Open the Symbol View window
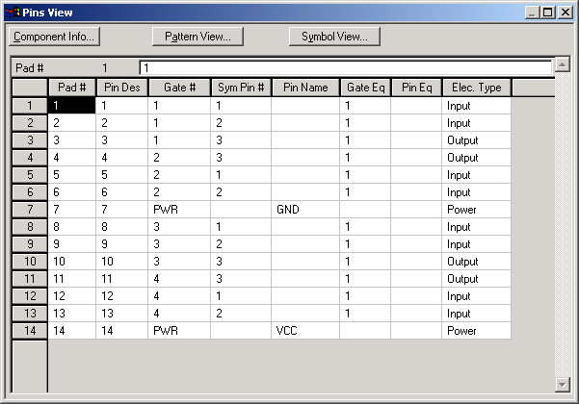 pos(334,37)
